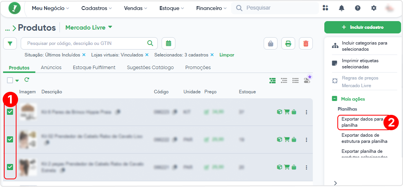Open the Vendas menu
Screen dimensions: 403x187
point(135,8)
